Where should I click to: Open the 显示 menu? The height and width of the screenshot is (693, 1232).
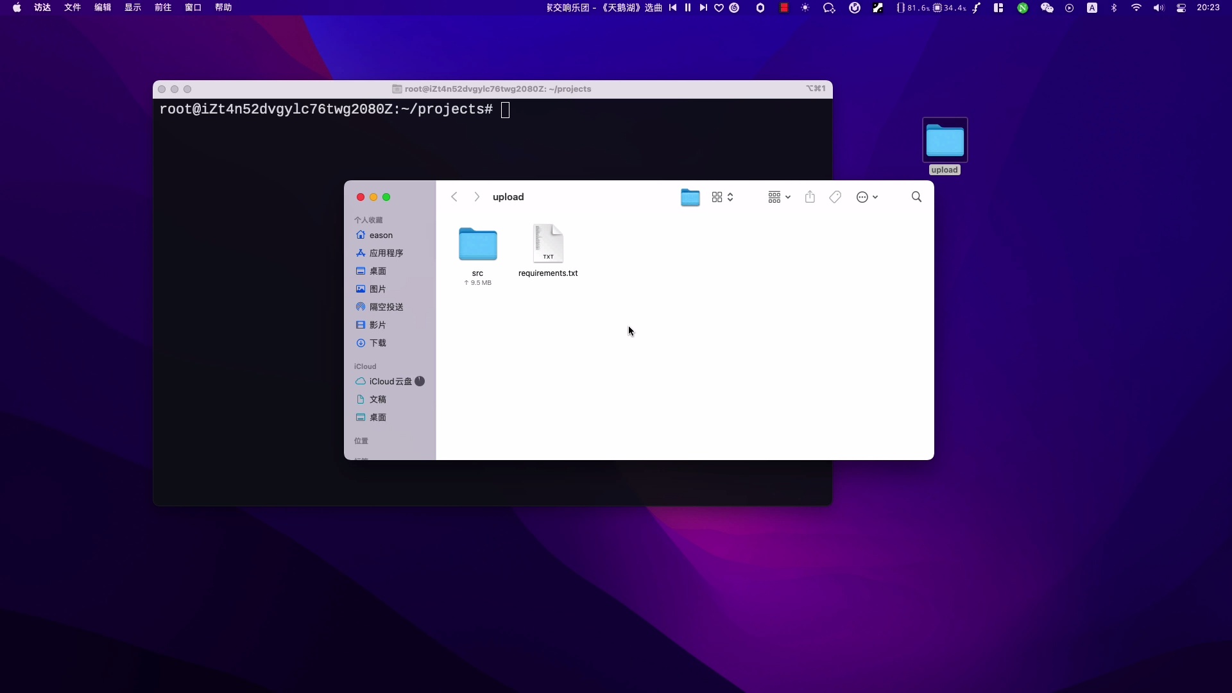click(x=133, y=8)
